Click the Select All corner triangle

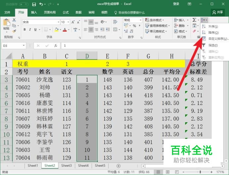9,56
